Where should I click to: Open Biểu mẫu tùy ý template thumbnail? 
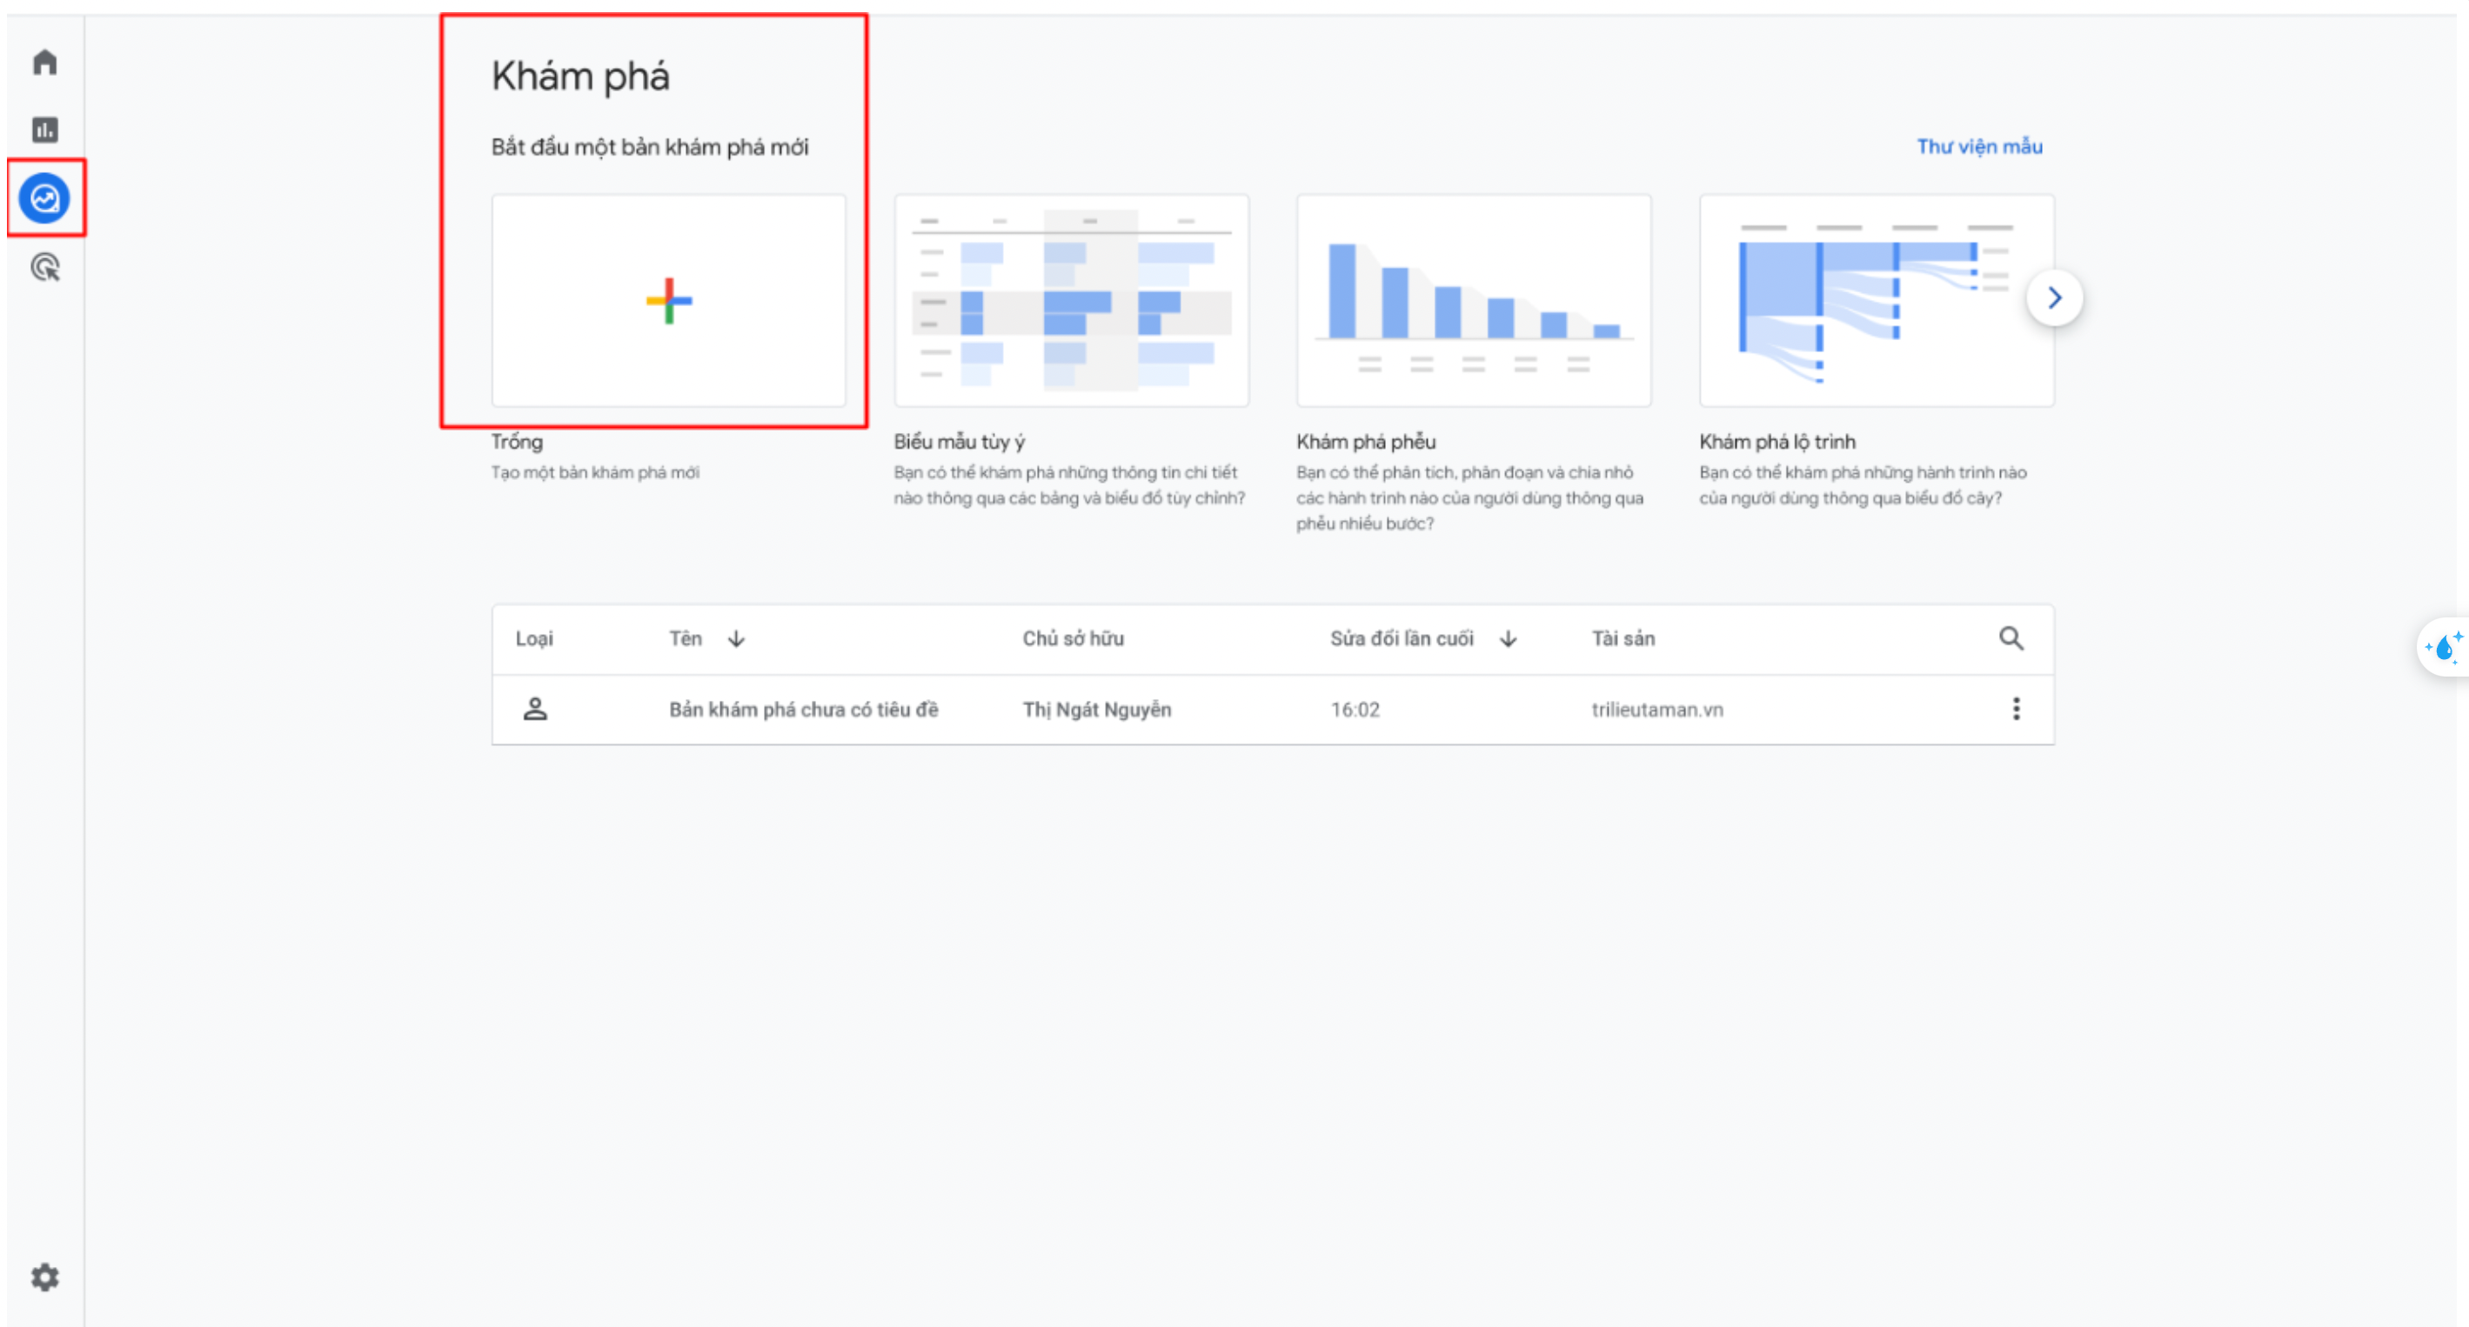click(x=1072, y=301)
